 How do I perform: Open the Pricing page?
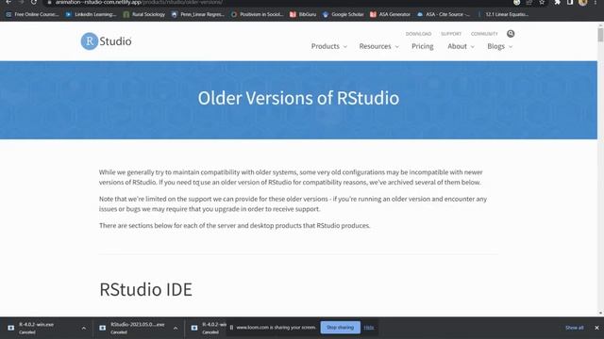(422, 46)
